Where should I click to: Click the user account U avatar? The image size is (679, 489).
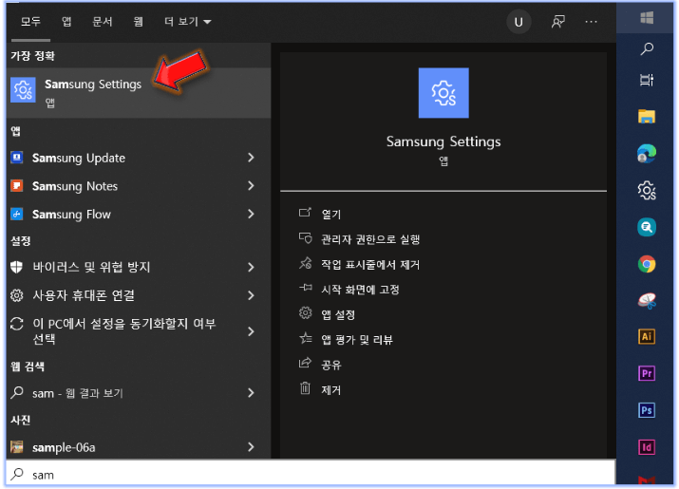[x=519, y=22]
